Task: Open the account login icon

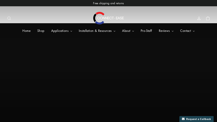Action: [199, 18]
